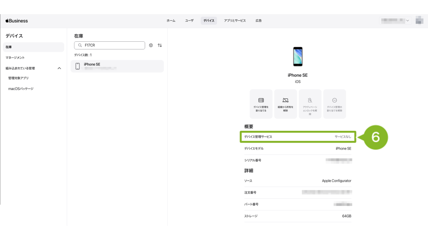
Task: Open the account dropdown at top right
Action: [395, 20]
